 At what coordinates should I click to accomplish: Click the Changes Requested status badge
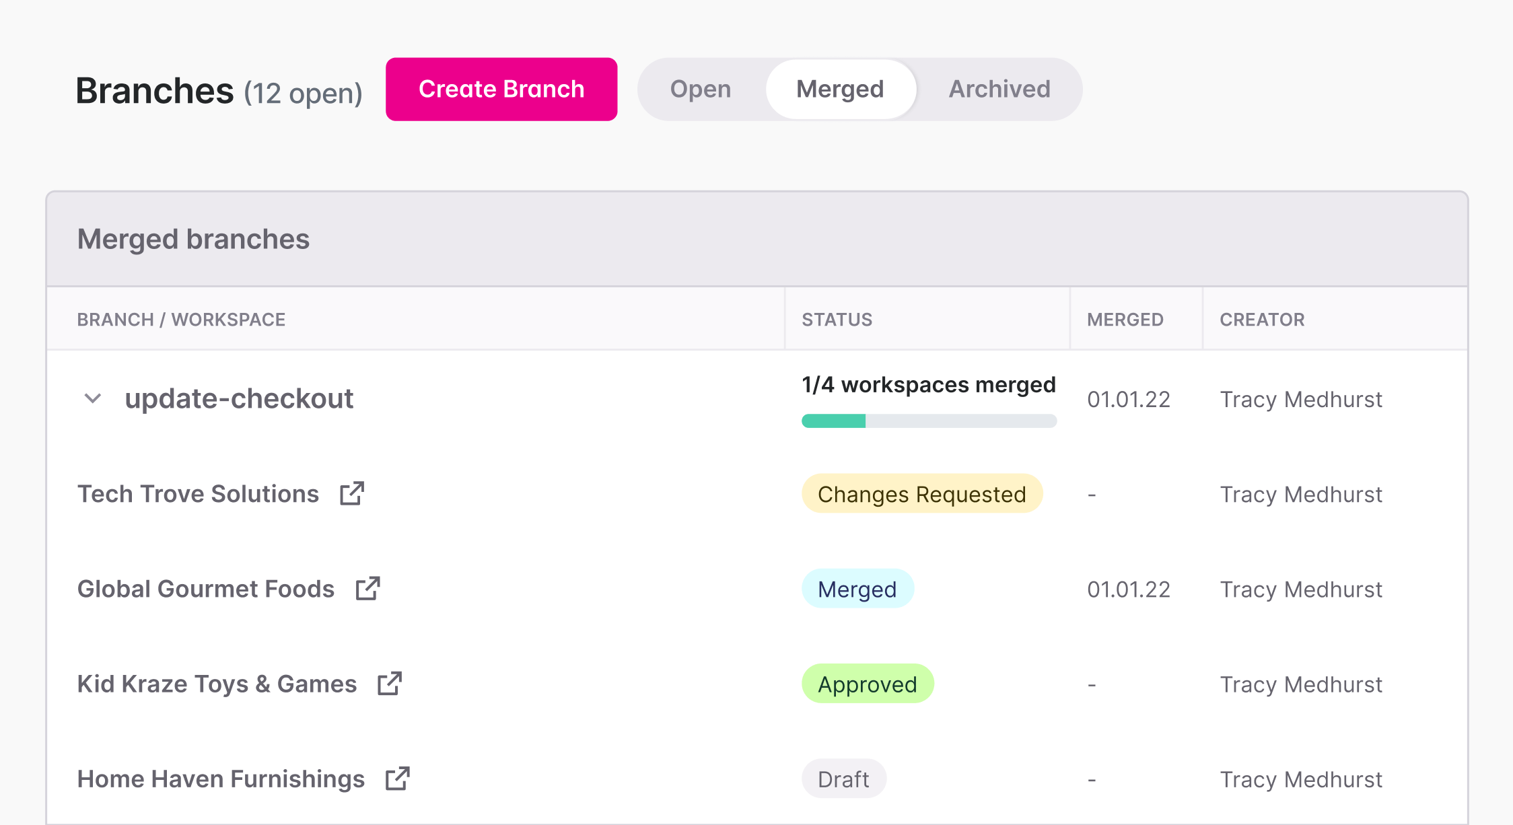921,494
